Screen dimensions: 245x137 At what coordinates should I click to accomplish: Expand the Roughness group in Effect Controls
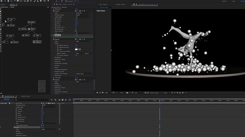pos(54,57)
